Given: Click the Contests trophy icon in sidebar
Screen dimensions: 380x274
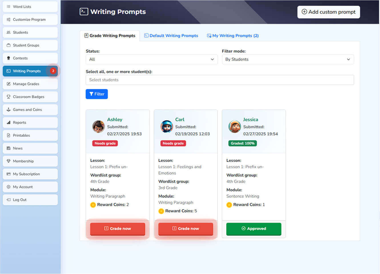Looking at the screenshot, I should (9, 58).
